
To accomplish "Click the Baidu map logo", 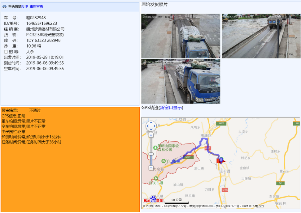I will pos(153,200).
